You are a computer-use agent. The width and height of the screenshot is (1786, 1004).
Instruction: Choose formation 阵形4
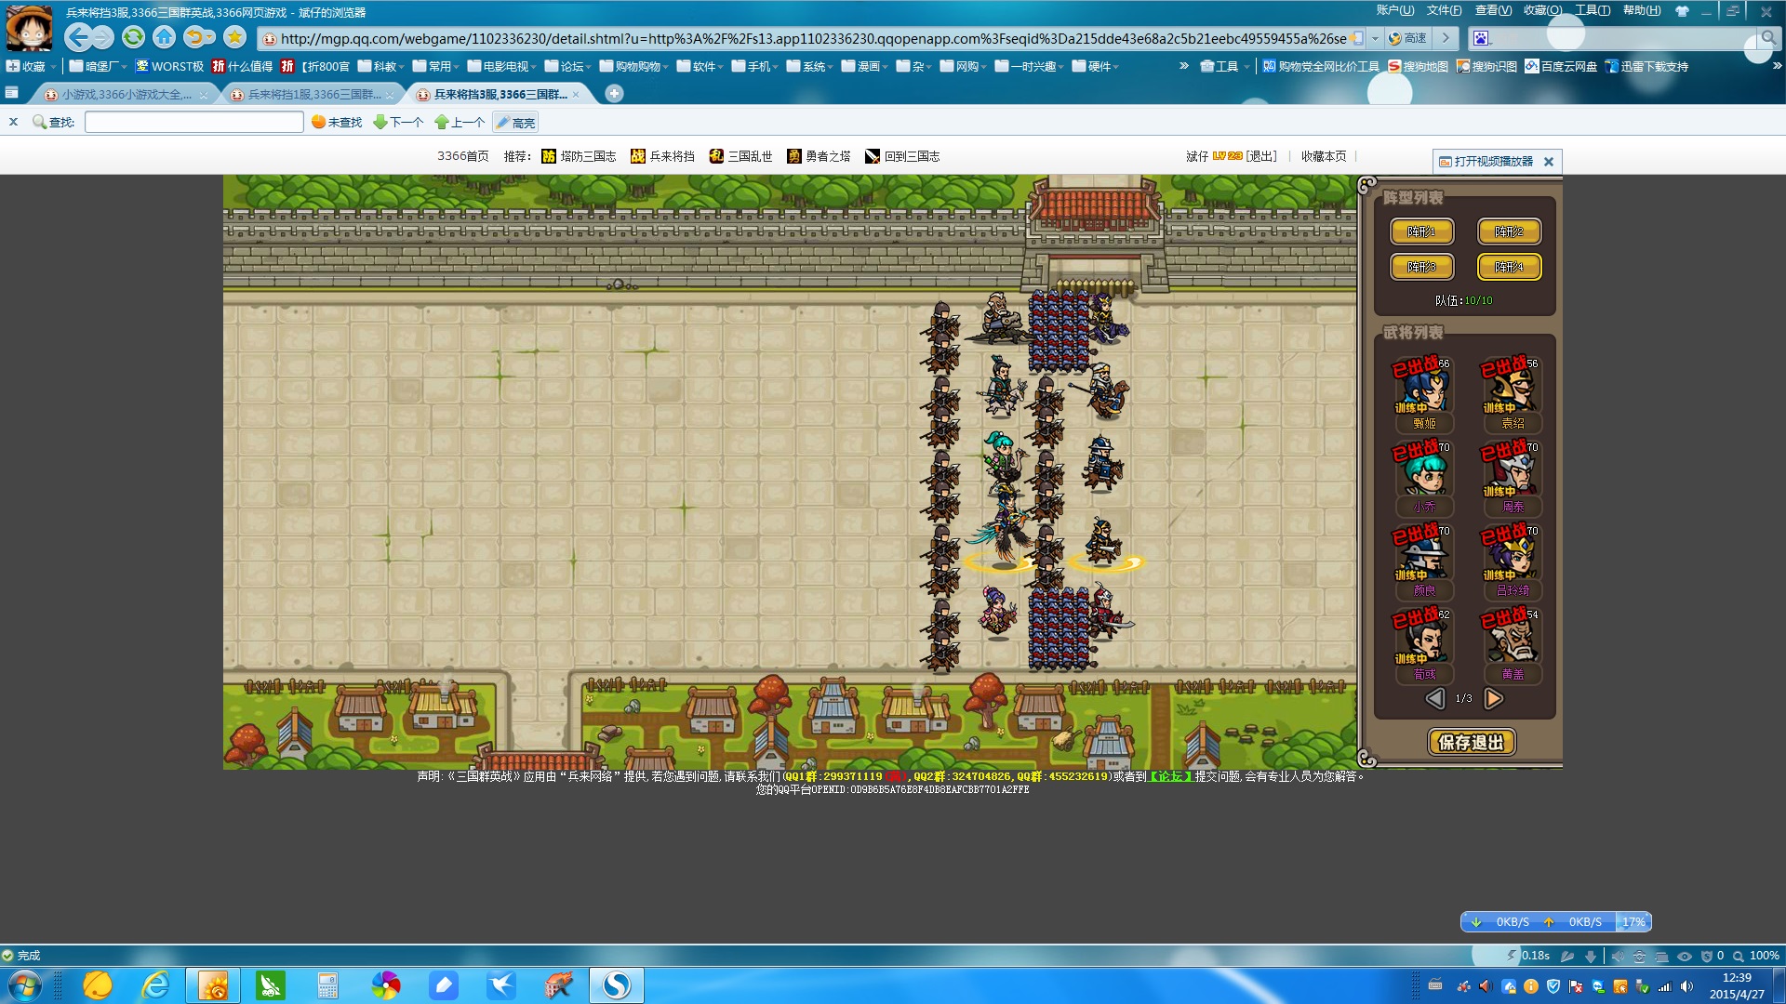pos(1509,267)
